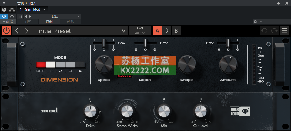Click the undo icon
The image size is (291, 131).
point(264,31)
